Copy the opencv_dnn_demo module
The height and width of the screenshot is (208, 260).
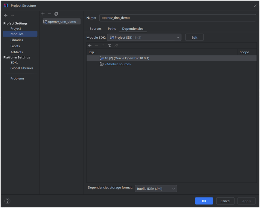(56, 14)
